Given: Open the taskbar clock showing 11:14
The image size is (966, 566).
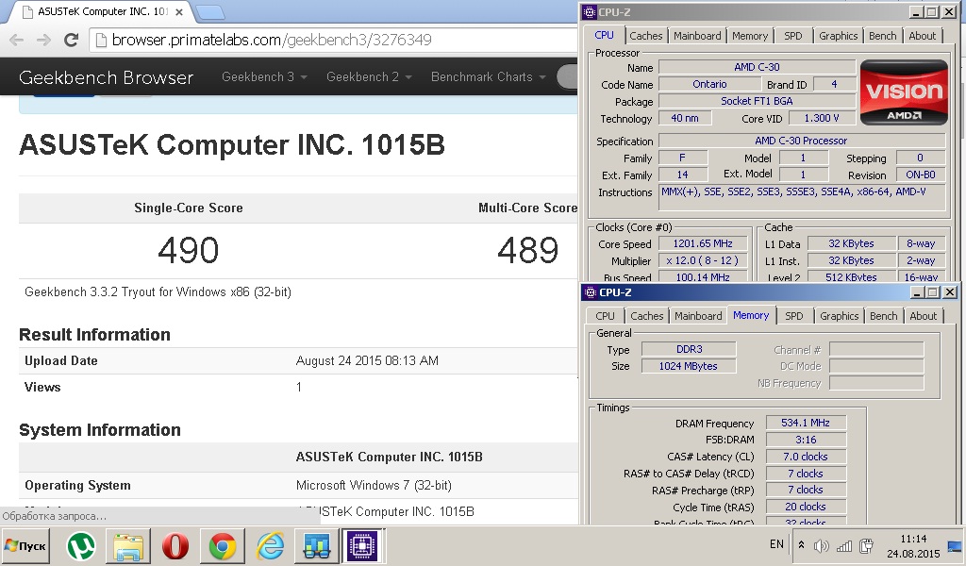Looking at the screenshot, I should click(x=913, y=545).
